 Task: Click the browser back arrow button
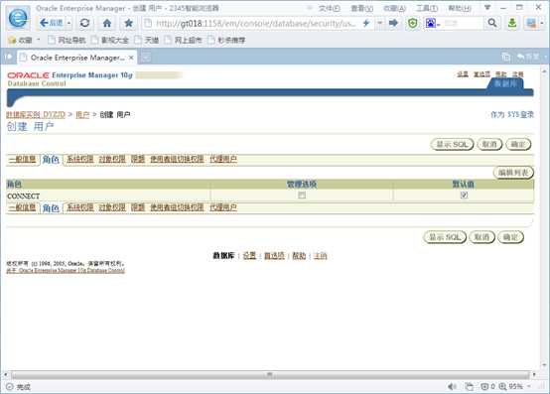coord(51,24)
